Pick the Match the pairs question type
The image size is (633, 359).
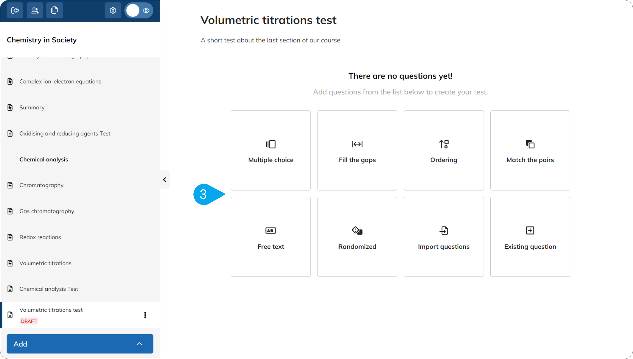[530, 150]
